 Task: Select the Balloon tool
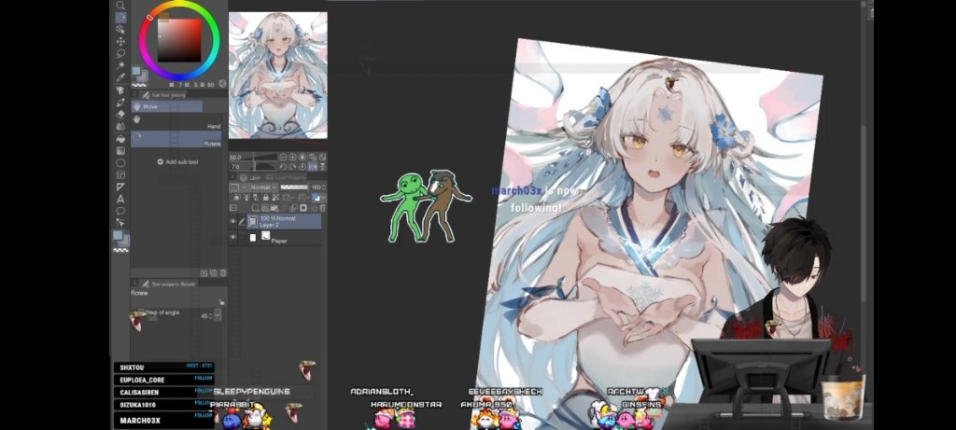click(x=120, y=210)
